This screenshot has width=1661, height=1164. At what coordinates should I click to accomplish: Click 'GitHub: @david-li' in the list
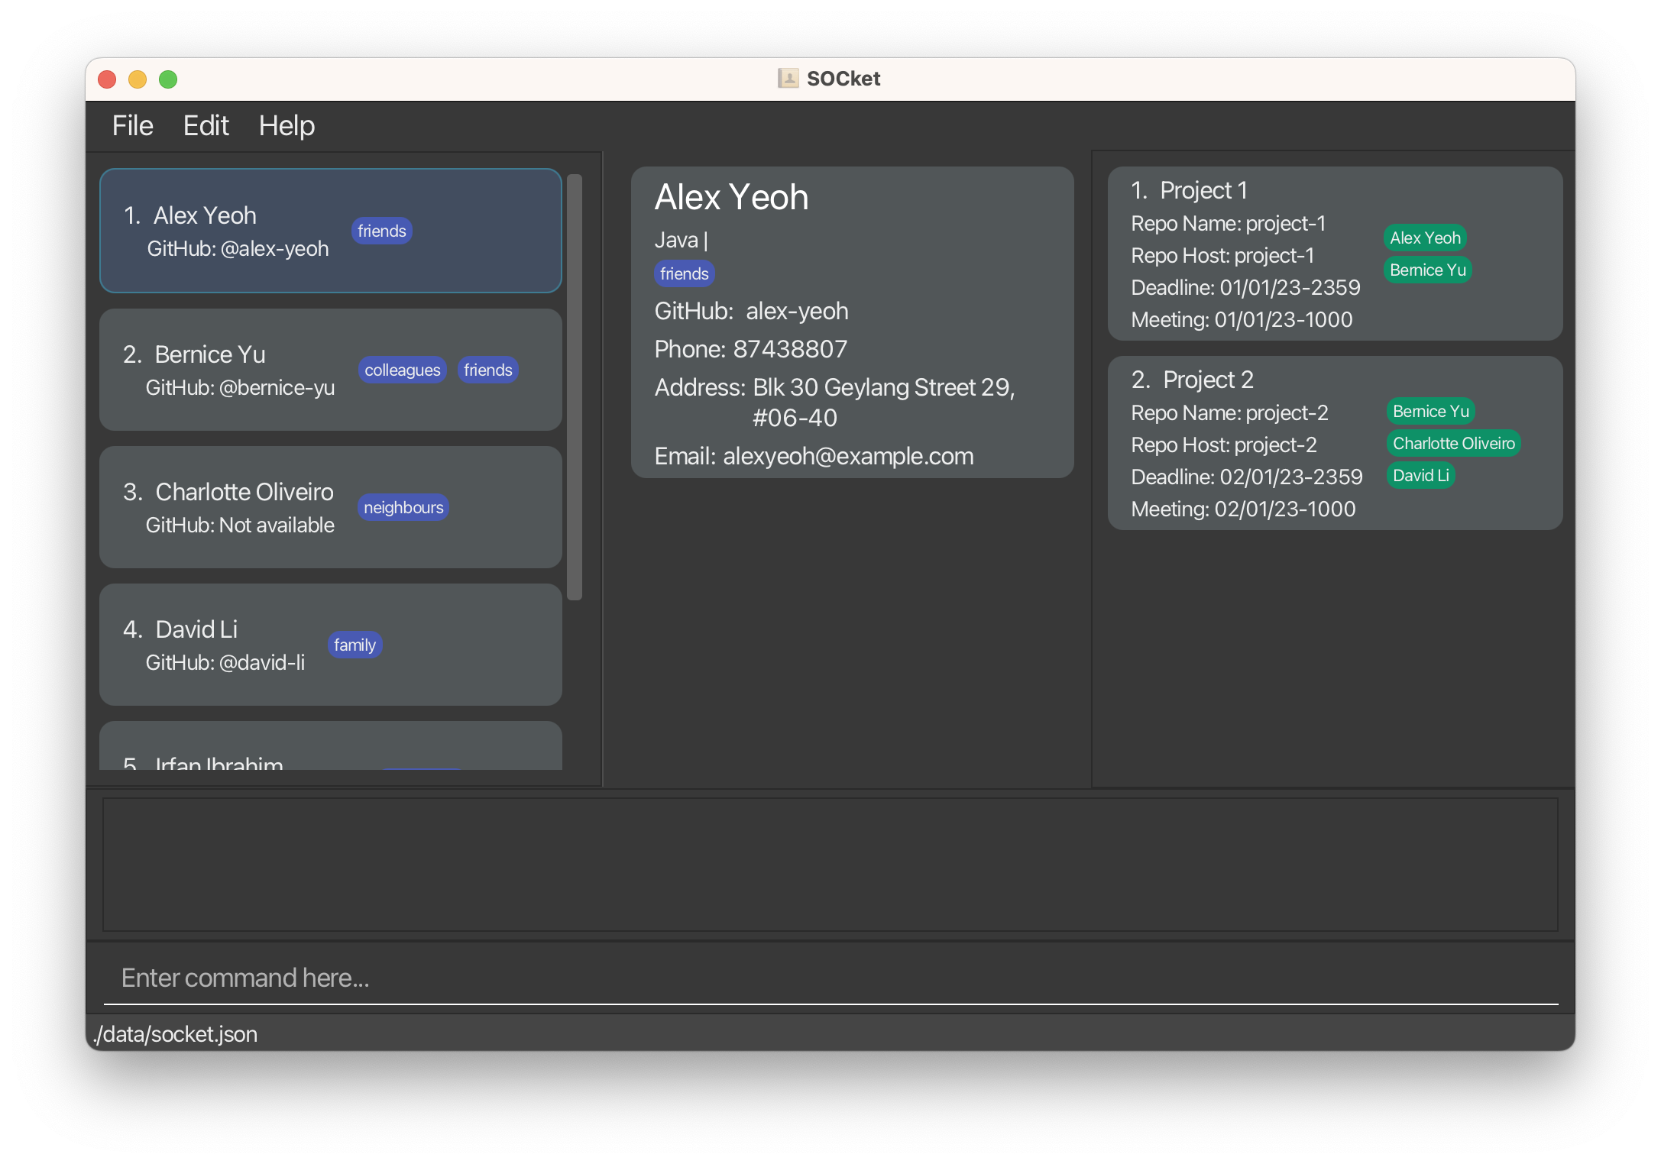pyautogui.click(x=225, y=662)
